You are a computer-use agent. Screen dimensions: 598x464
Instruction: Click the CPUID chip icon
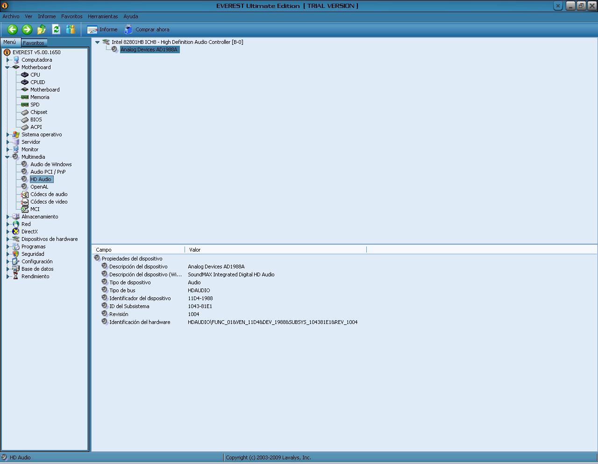[x=25, y=82]
